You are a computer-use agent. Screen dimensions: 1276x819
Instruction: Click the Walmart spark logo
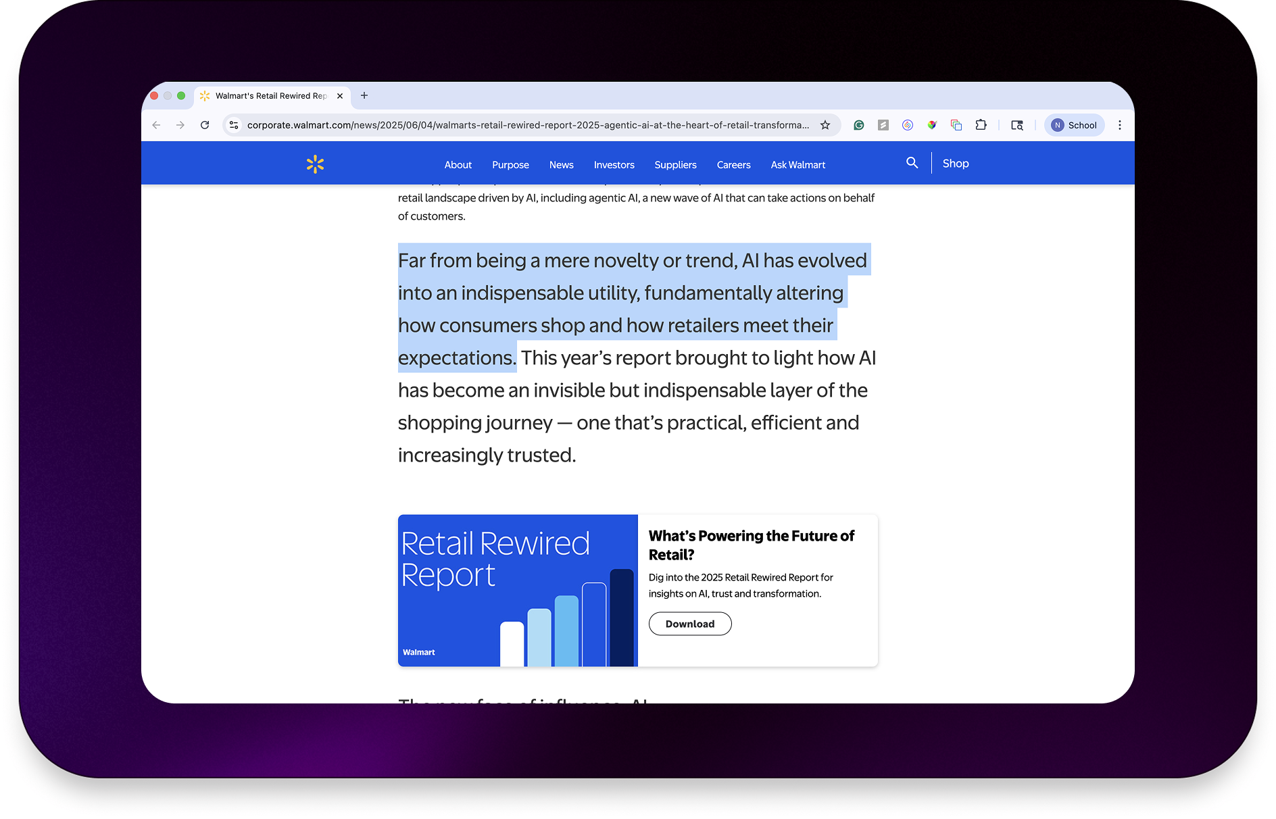315,164
